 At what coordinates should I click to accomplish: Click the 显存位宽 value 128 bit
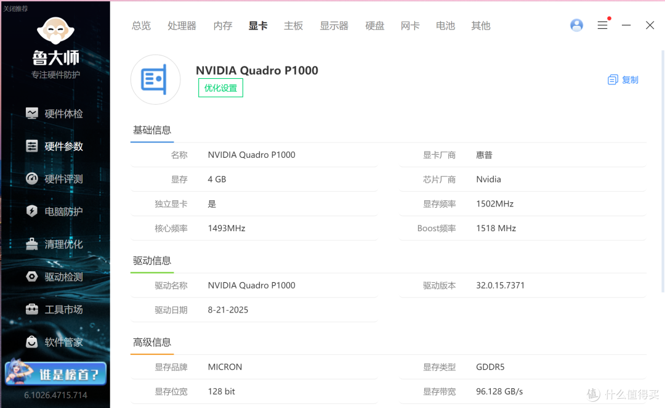pos(222,391)
